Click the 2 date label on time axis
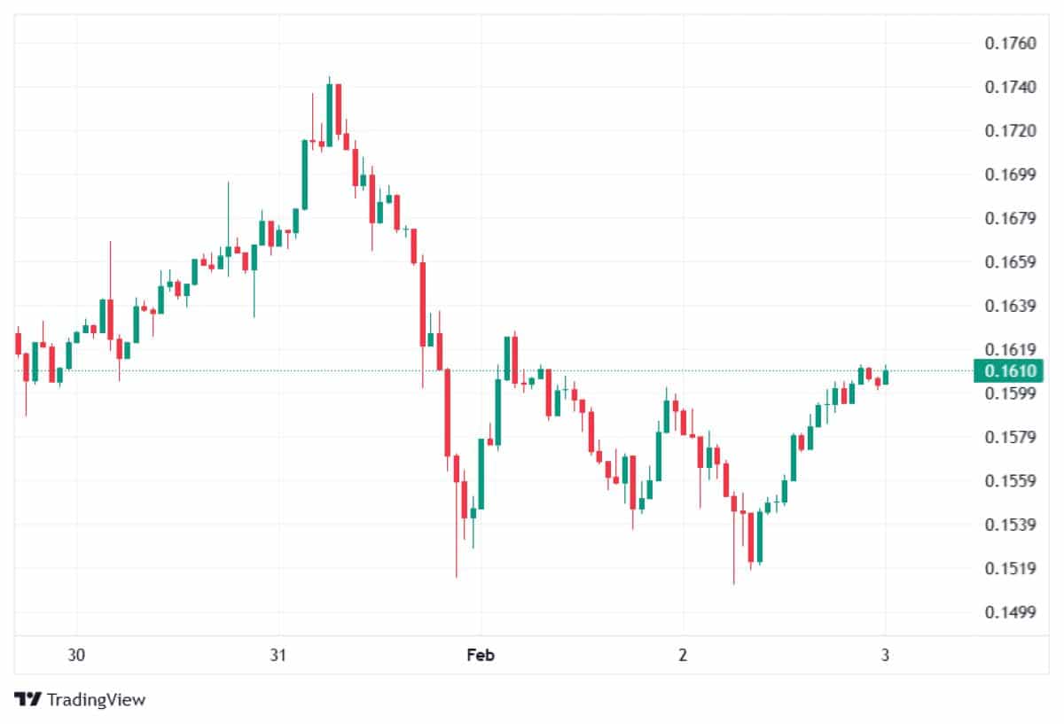Image resolution: width=1064 pixels, height=724 pixels. 683,656
